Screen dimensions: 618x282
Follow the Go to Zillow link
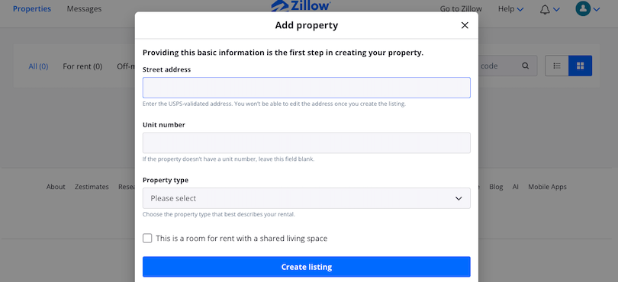coord(461,8)
